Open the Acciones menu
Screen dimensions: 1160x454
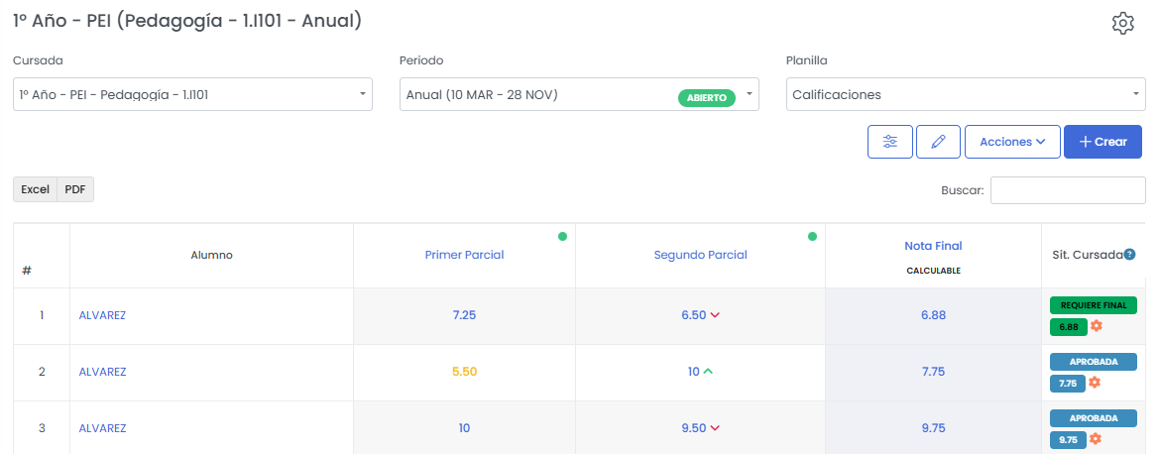(x=1012, y=142)
